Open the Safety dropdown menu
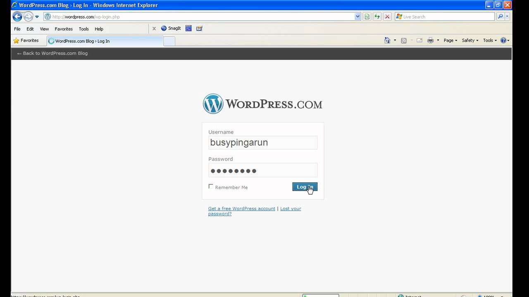The height and width of the screenshot is (297, 529). [x=470, y=40]
